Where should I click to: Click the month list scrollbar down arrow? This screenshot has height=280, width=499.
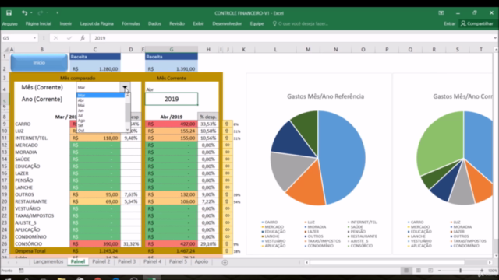[x=128, y=130]
